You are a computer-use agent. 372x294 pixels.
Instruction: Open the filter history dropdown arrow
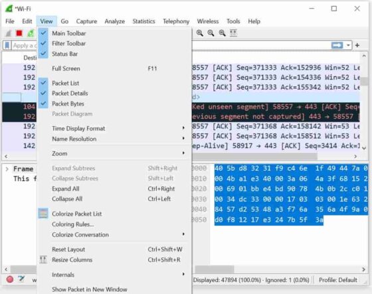tap(348, 45)
